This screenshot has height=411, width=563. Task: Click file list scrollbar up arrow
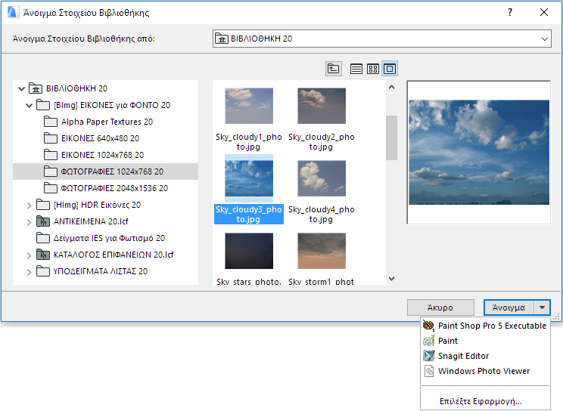tap(392, 87)
